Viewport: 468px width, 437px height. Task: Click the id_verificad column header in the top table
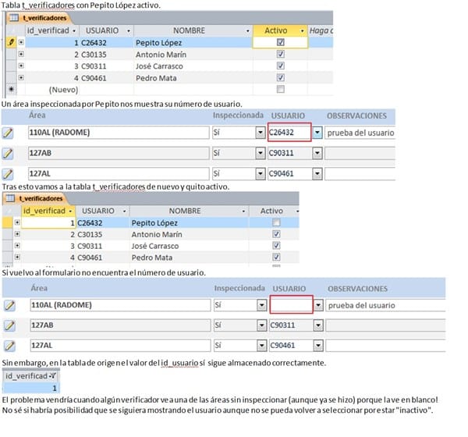point(52,30)
